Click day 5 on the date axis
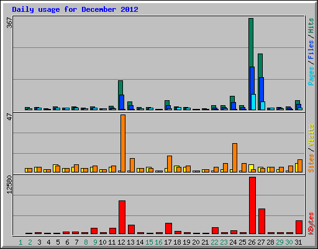This screenshot has width=318, height=249. [58, 242]
